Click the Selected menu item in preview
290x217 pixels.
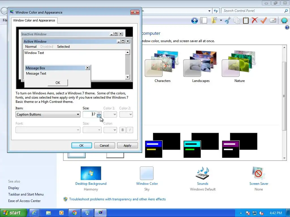click(x=63, y=47)
